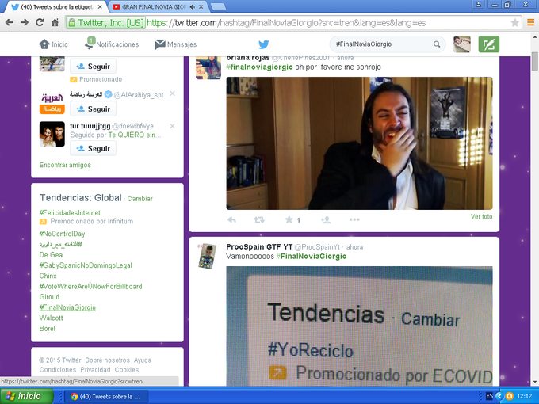Dismiss the tur tuuujjtgg suggestion
This screenshot has width=539, height=404.
(173, 126)
